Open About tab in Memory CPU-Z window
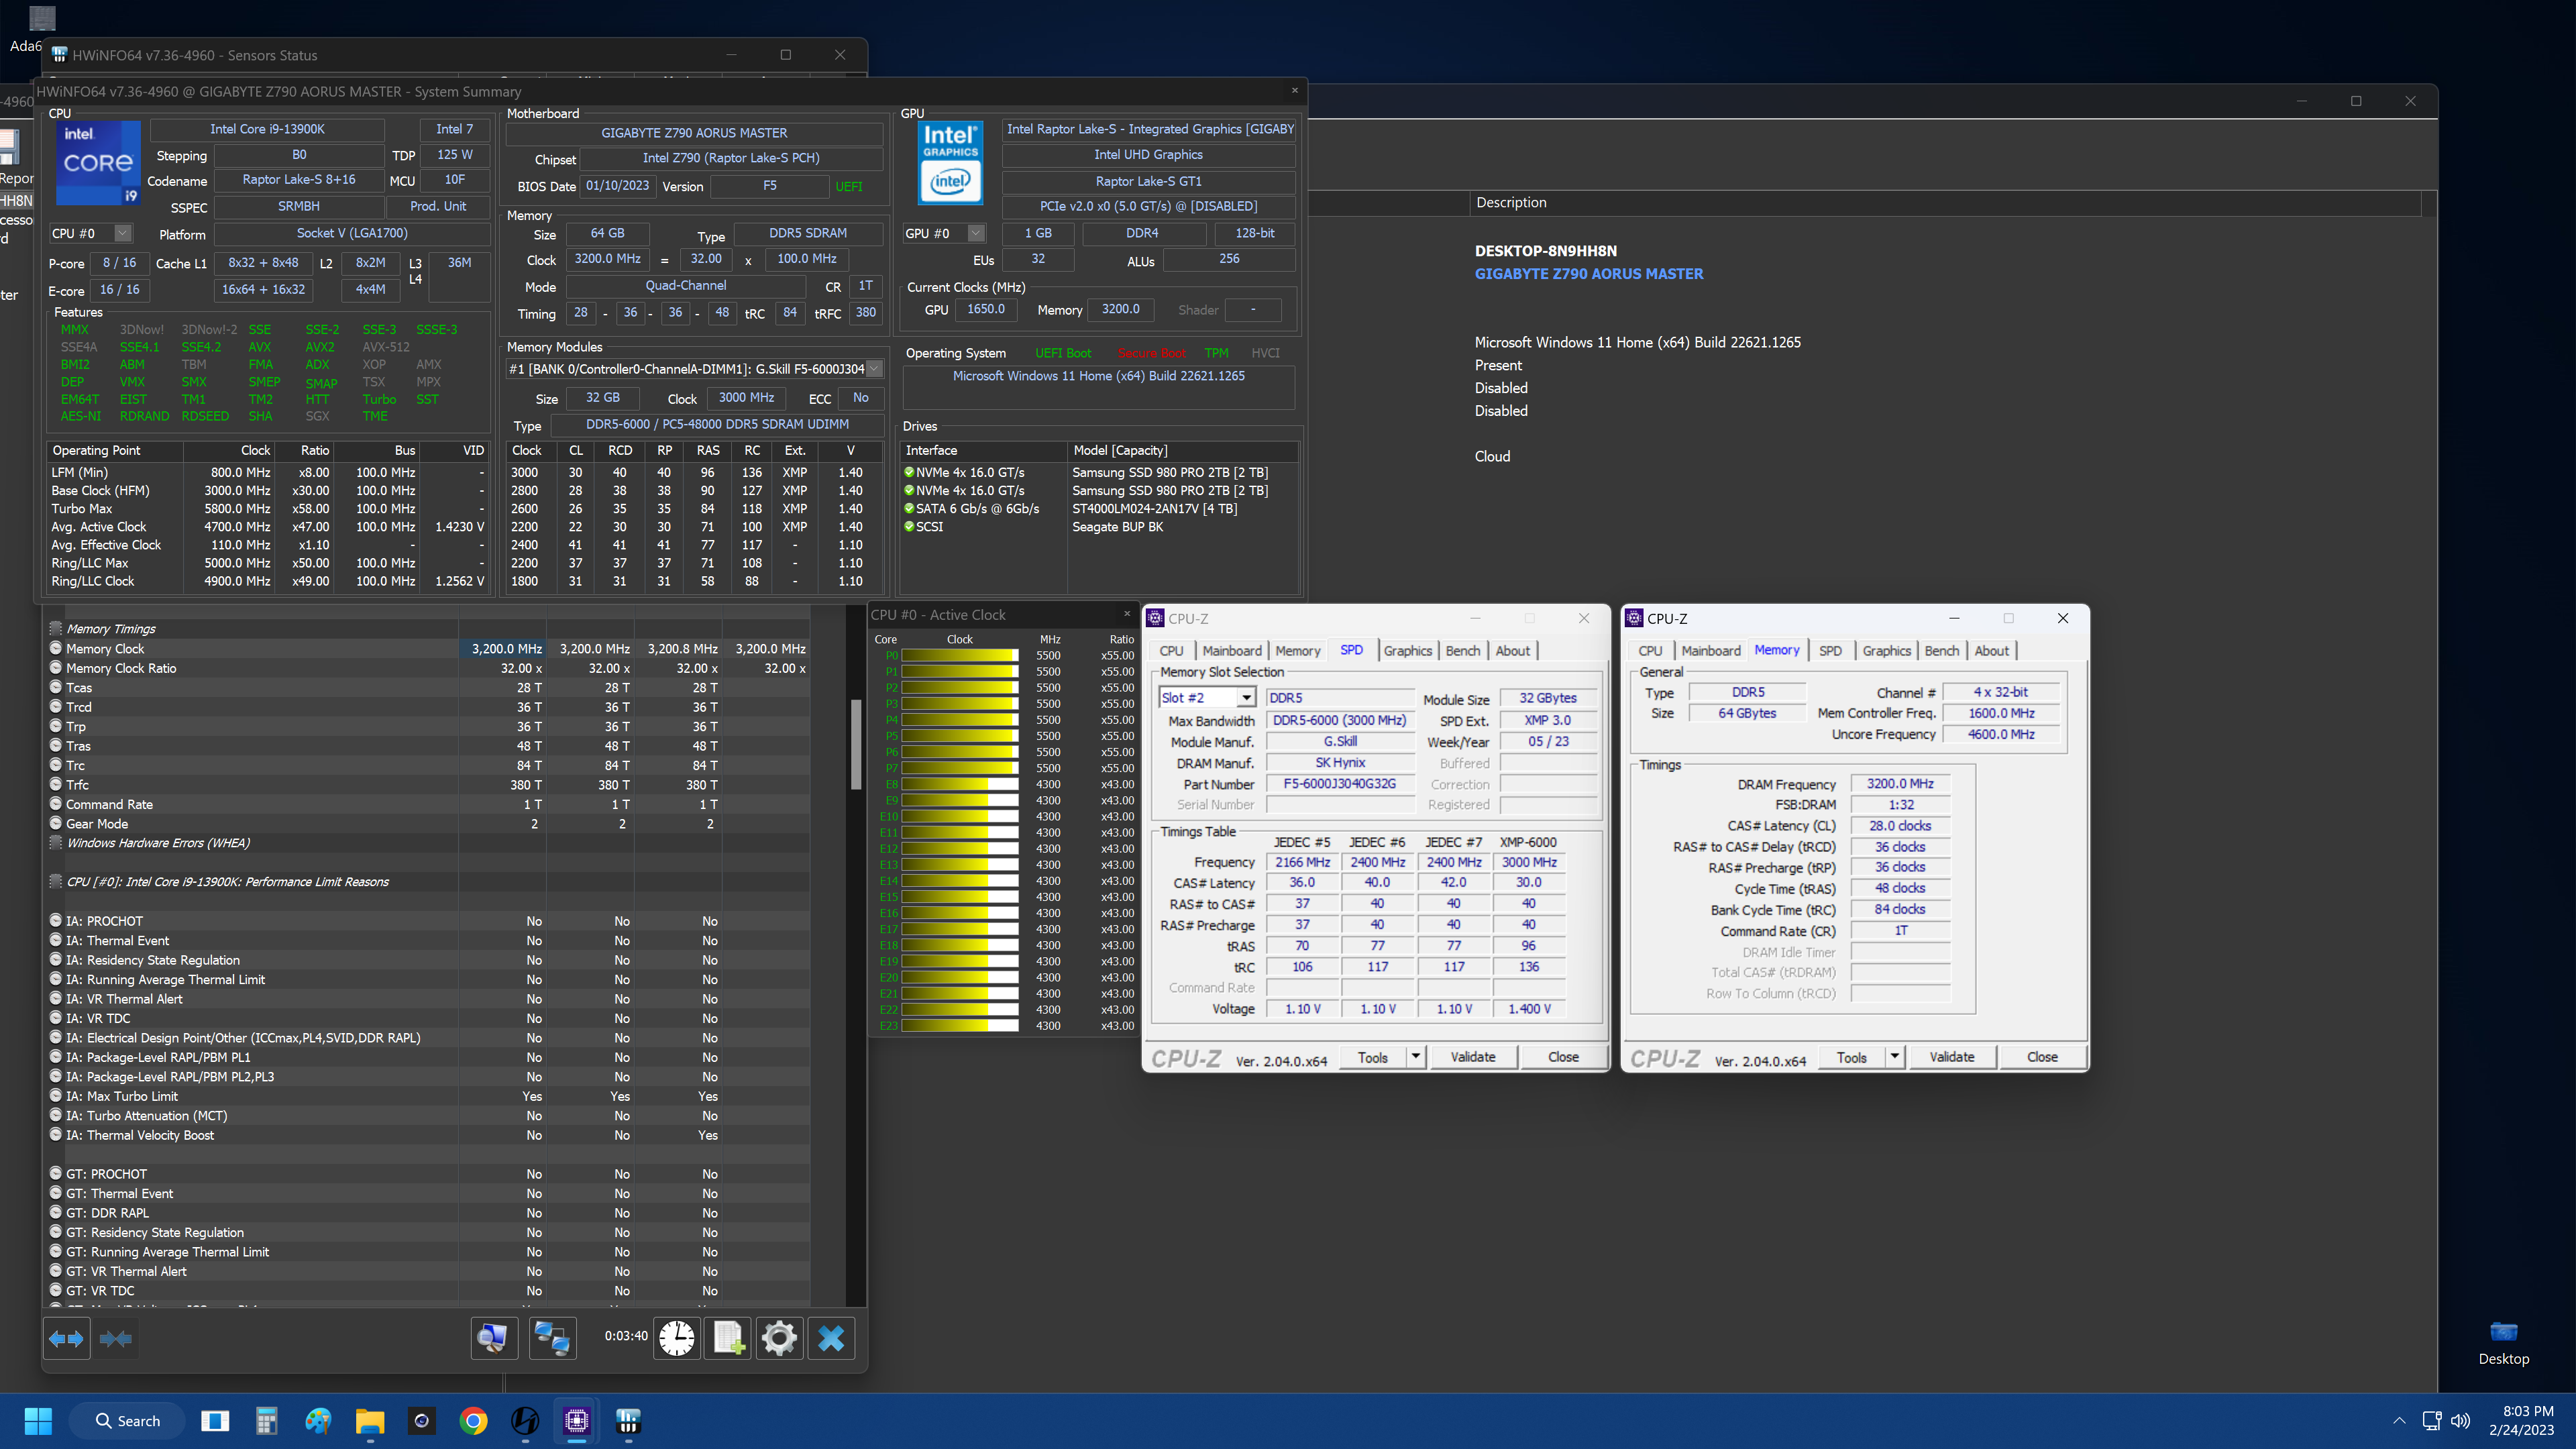The width and height of the screenshot is (2576, 1449). 1991,650
